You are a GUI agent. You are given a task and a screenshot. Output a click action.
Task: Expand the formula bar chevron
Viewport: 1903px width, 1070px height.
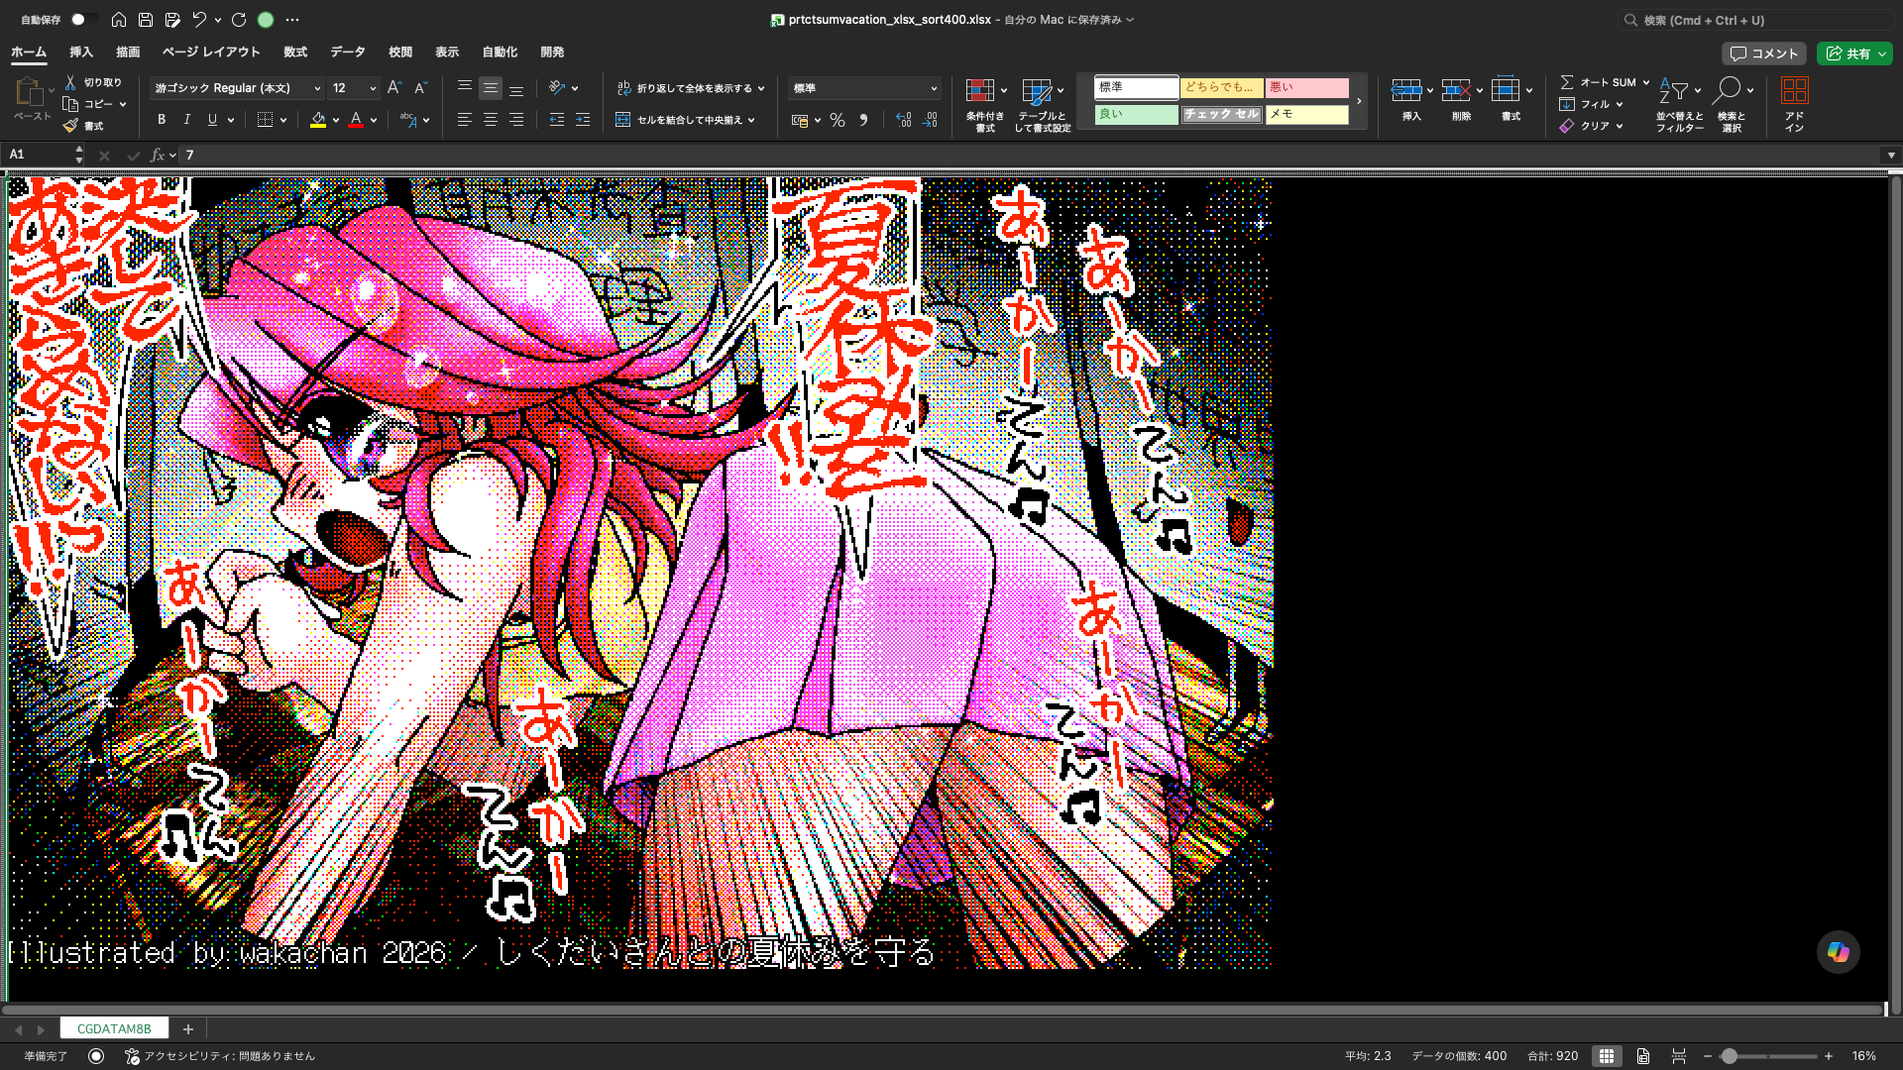1891,156
